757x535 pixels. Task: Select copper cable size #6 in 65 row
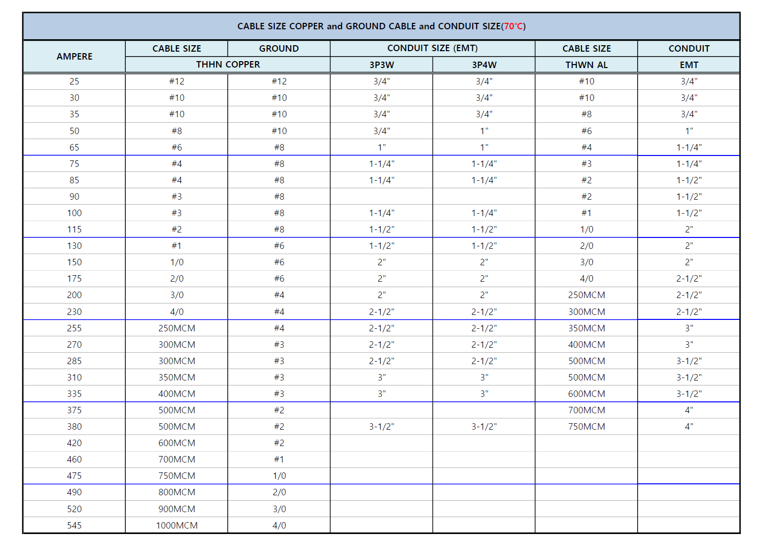[177, 148]
